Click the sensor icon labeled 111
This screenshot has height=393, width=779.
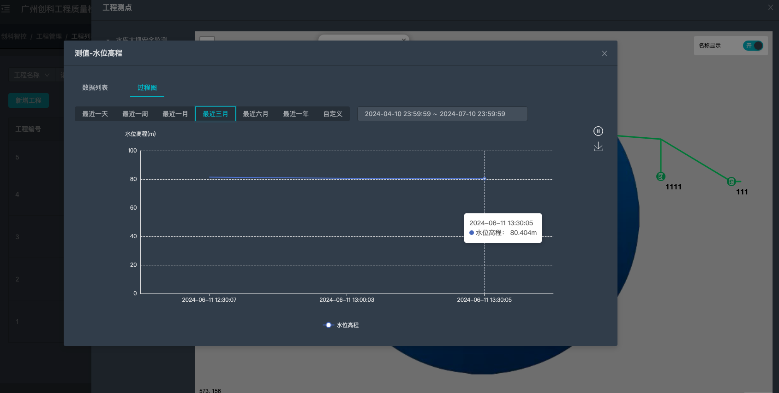coord(731,182)
